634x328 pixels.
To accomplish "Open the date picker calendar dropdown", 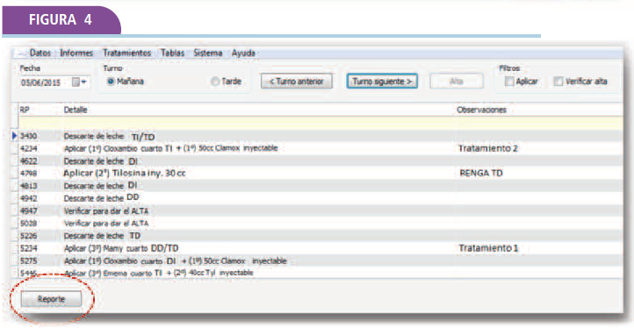I will 79,82.
